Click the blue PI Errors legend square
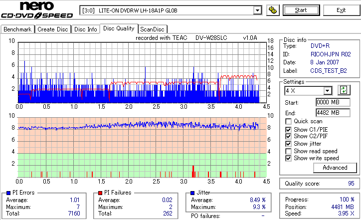361x220 pixels. 8,193
